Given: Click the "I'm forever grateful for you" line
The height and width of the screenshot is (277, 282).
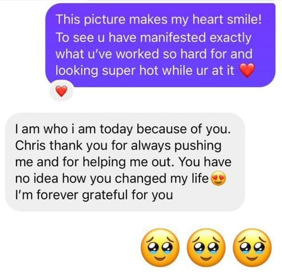Looking at the screenshot, I should click(x=94, y=195).
